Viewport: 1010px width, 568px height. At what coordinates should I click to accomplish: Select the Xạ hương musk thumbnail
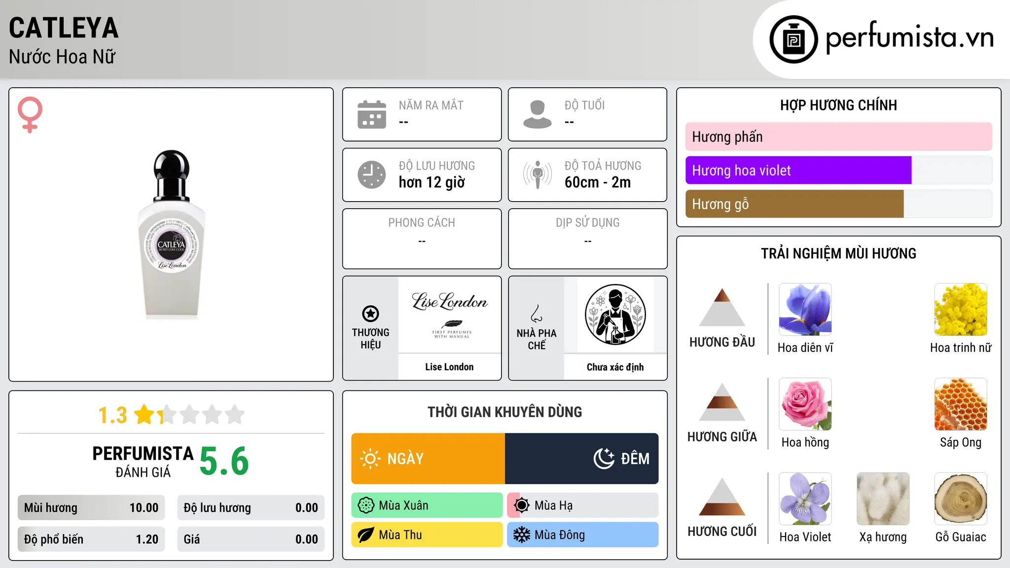point(883,499)
